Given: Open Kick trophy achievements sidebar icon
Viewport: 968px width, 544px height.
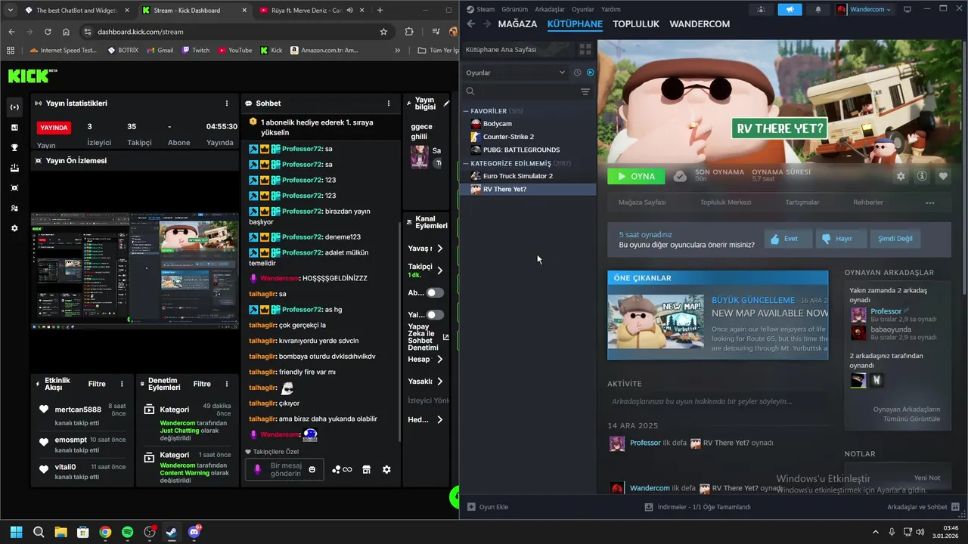Looking at the screenshot, I should [14, 147].
